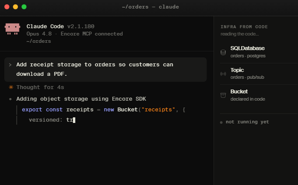
Task: Select the Topic infra row
Action: (x=259, y=74)
